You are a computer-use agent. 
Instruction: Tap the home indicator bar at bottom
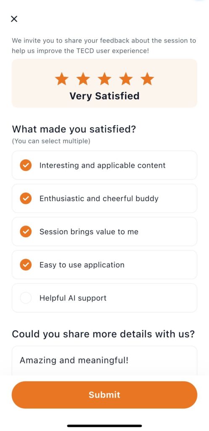tap(104, 426)
